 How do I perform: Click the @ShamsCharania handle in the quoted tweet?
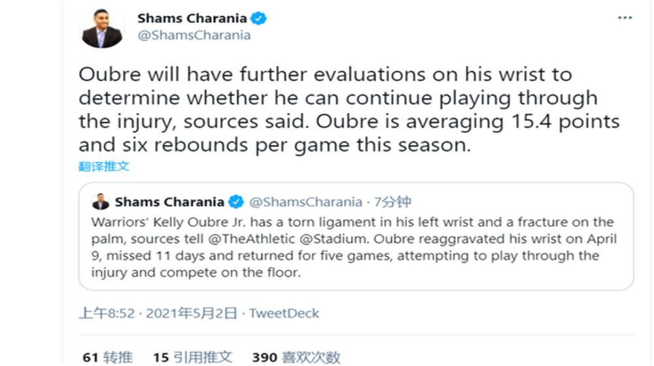point(305,202)
